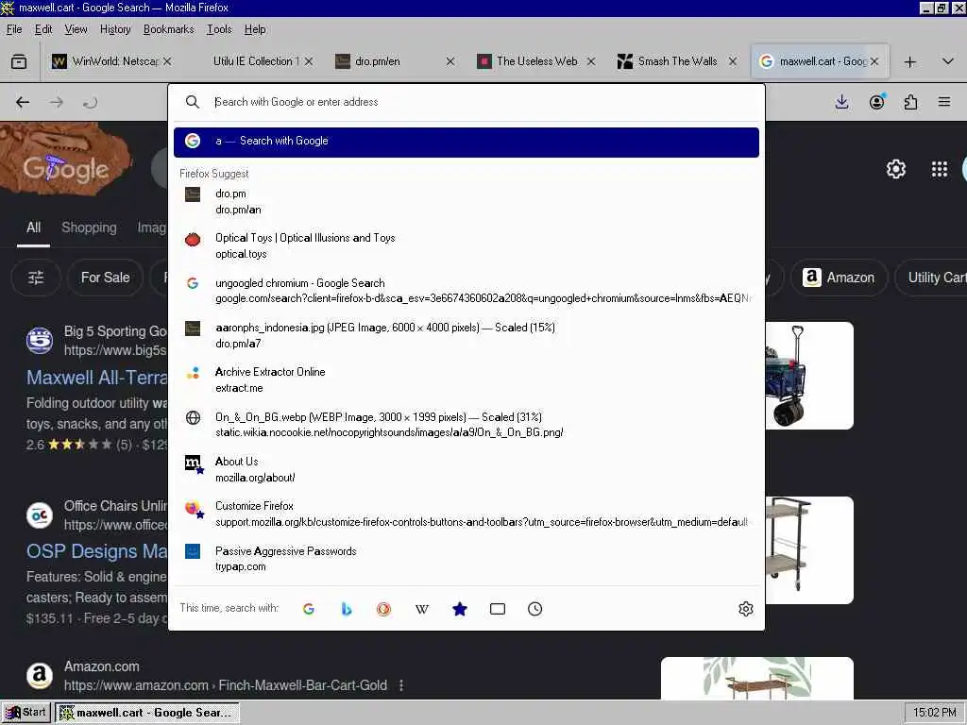Open the File menu
The width and height of the screenshot is (967, 725).
[14, 29]
